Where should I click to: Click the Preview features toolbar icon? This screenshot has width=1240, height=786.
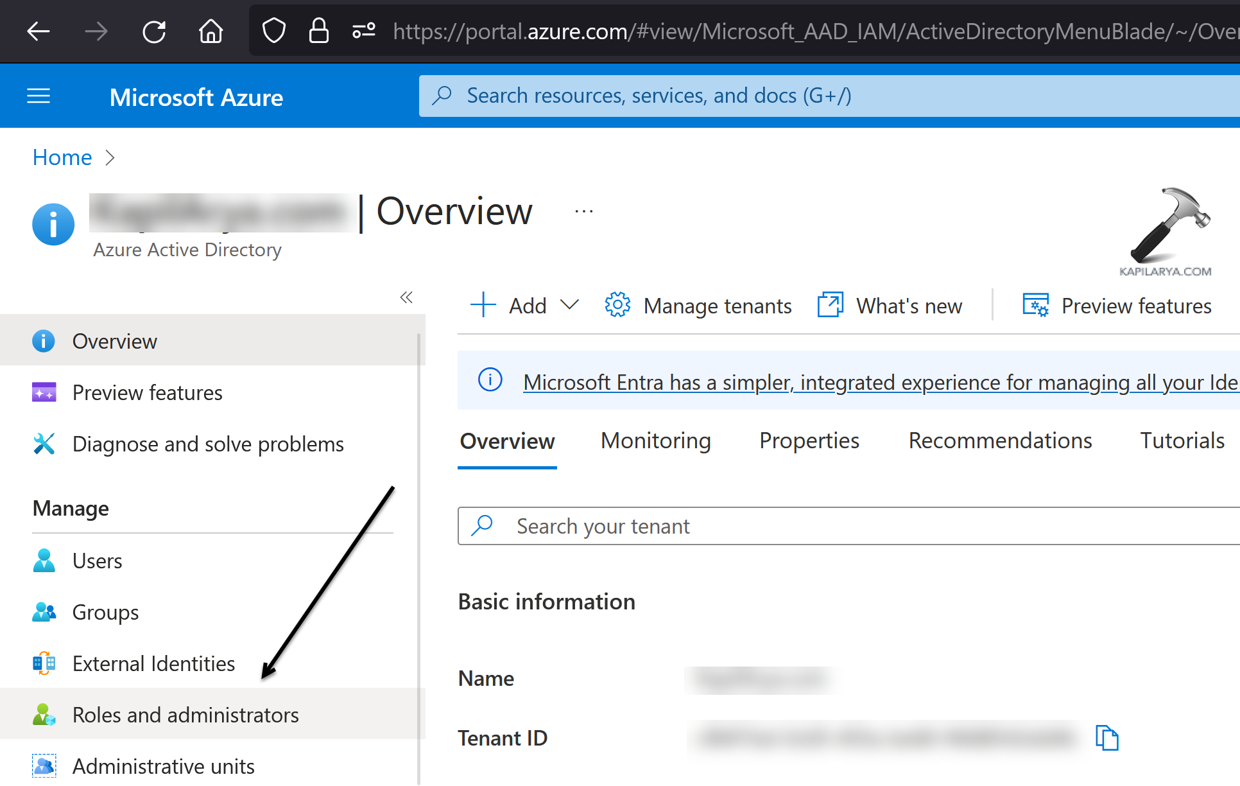pyautogui.click(x=1035, y=305)
